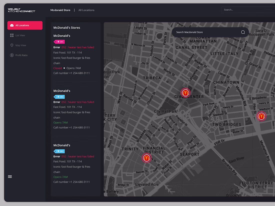The width and height of the screenshot is (275, 206).
Task: Click the map search magnifier icon
Action: click(243, 32)
